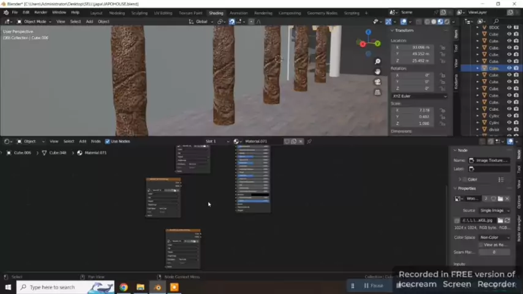Image resolution: width=523 pixels, height=294 pixels.
Task: Click the Windows taskbar search box
Action: point(66,287)
